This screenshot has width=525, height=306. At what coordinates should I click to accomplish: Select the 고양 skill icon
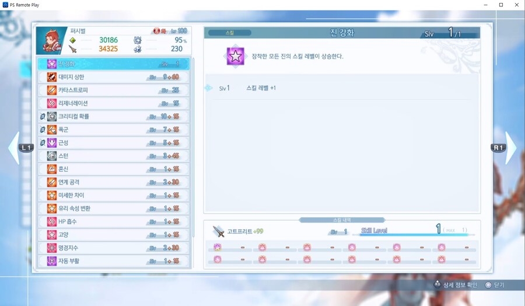[x=51, y=235]
